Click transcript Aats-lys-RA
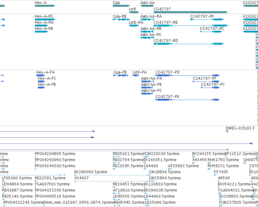The image size is (258, 207). coord(147,19)
